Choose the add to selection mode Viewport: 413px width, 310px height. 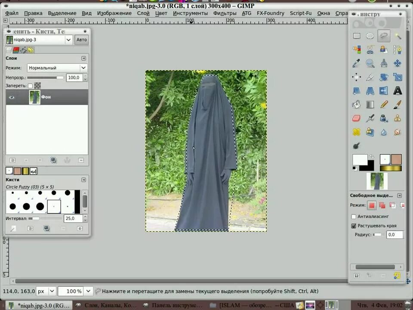pyautogui.click(x=382, y=205)
